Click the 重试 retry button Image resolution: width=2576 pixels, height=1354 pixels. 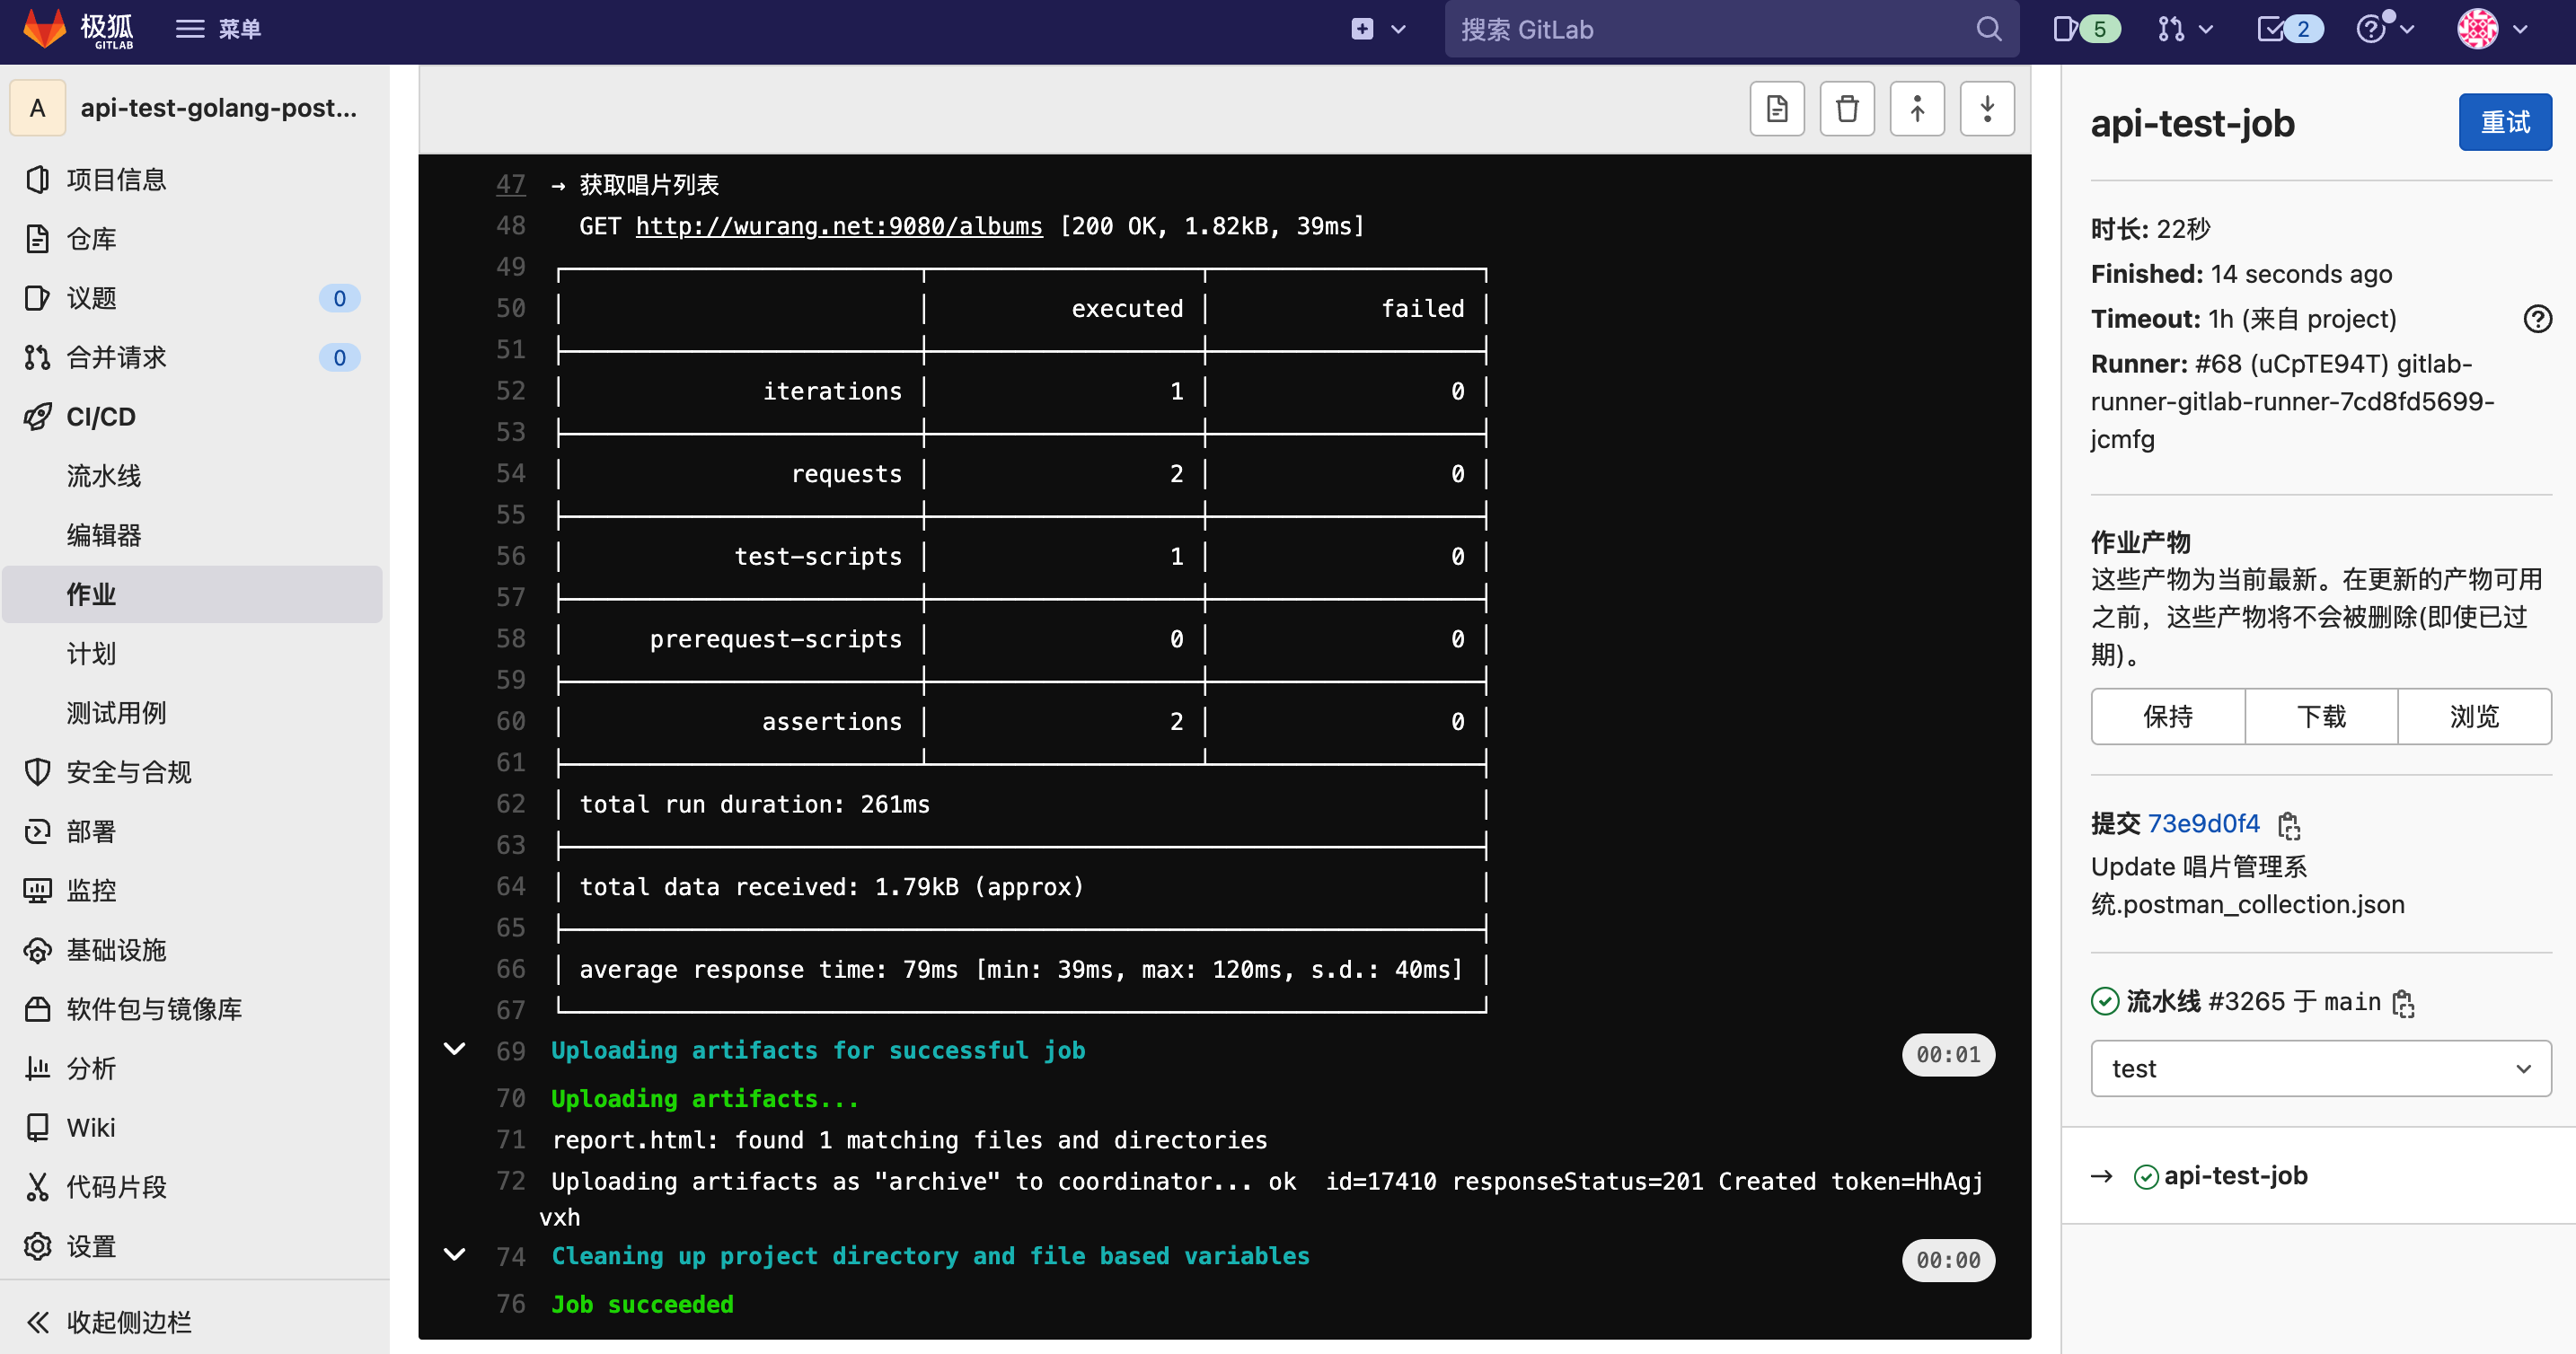[2504, 122]
